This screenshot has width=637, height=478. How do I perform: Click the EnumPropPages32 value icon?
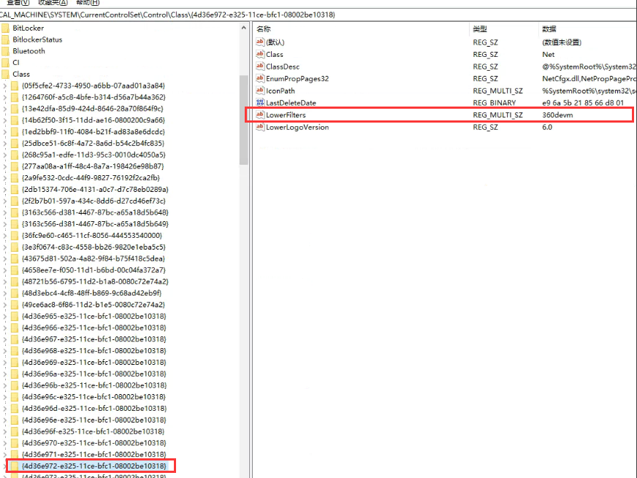(x=259, y=79)
